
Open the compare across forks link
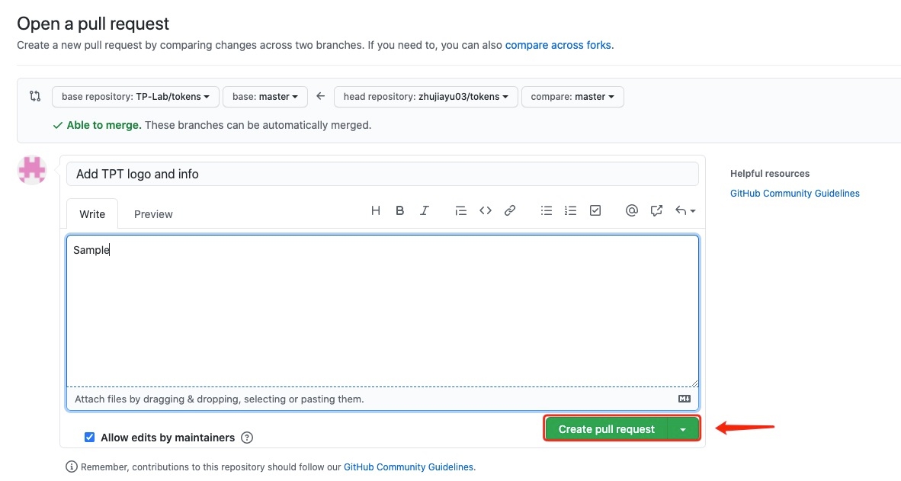coord(558,45)
